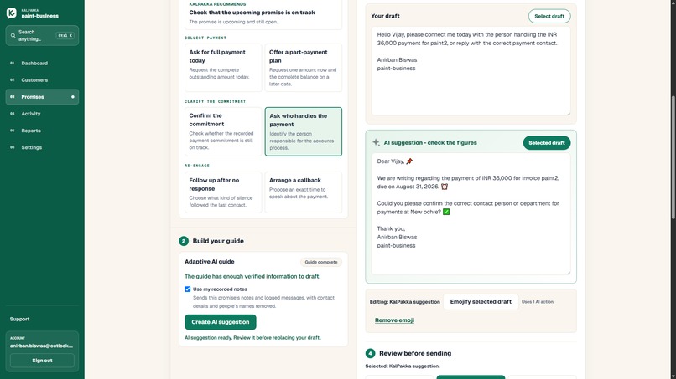Click the step 4 circle badge

(371, 353)
